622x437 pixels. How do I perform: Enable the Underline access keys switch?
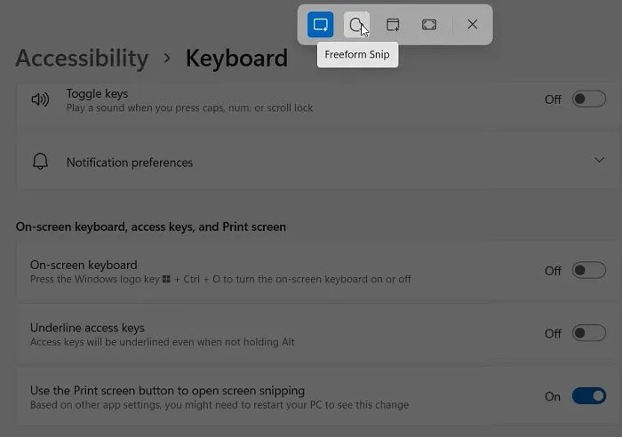[x=588, y=333]
